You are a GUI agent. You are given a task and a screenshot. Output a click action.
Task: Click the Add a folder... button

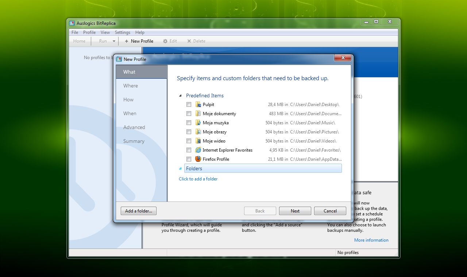pos(139,211)
